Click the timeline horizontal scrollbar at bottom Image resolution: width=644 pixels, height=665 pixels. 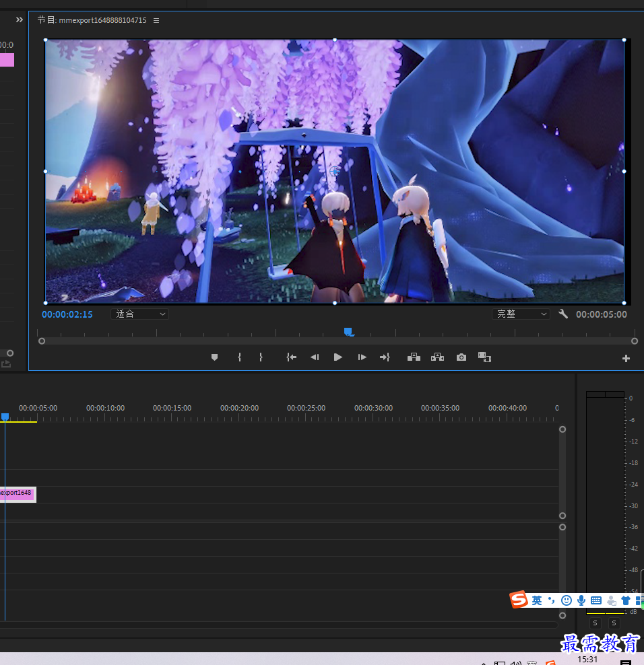point(279,625)
